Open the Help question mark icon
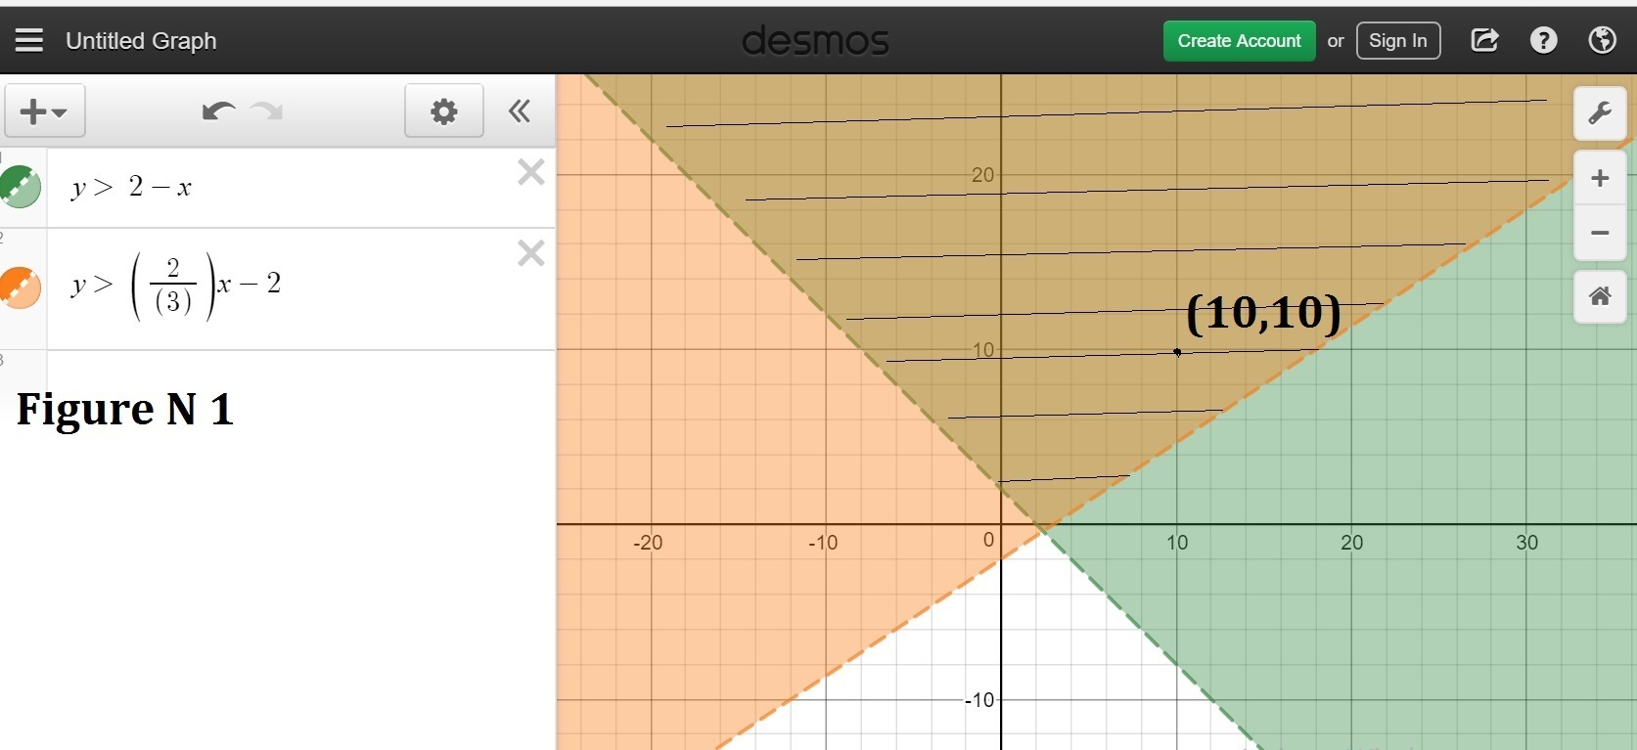1637x750 pixels. point(1543,40)
